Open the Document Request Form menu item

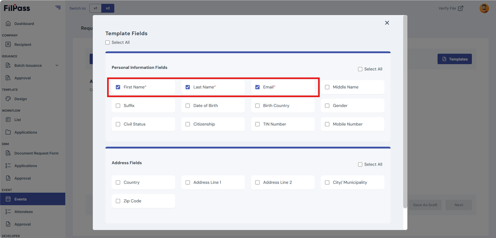33,153
